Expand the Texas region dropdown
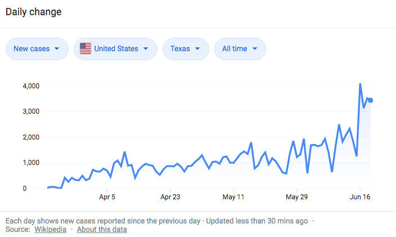396x237 pixels. (x=186, y=49)
